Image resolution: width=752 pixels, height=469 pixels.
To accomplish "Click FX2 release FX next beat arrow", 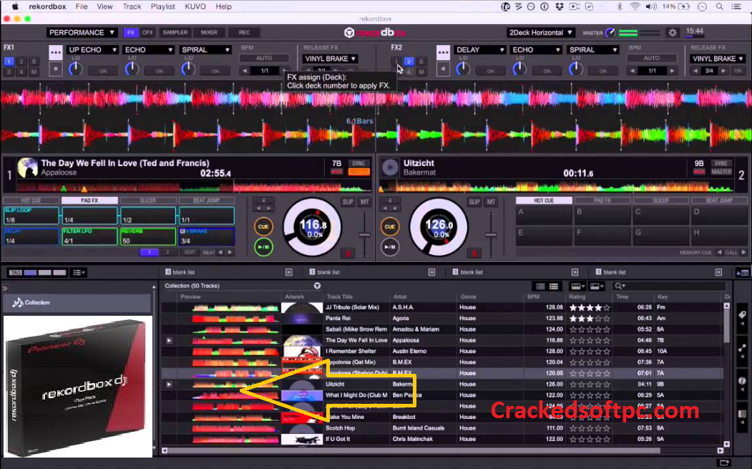I will coord(723,71).
